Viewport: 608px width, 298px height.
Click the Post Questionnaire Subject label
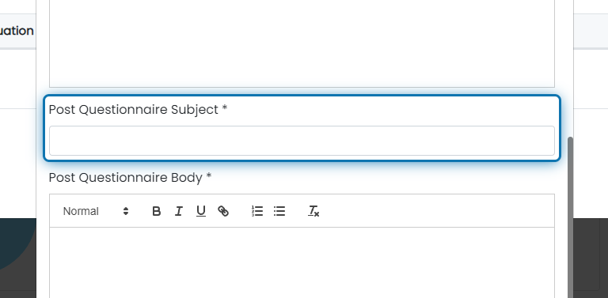point(138,110)
